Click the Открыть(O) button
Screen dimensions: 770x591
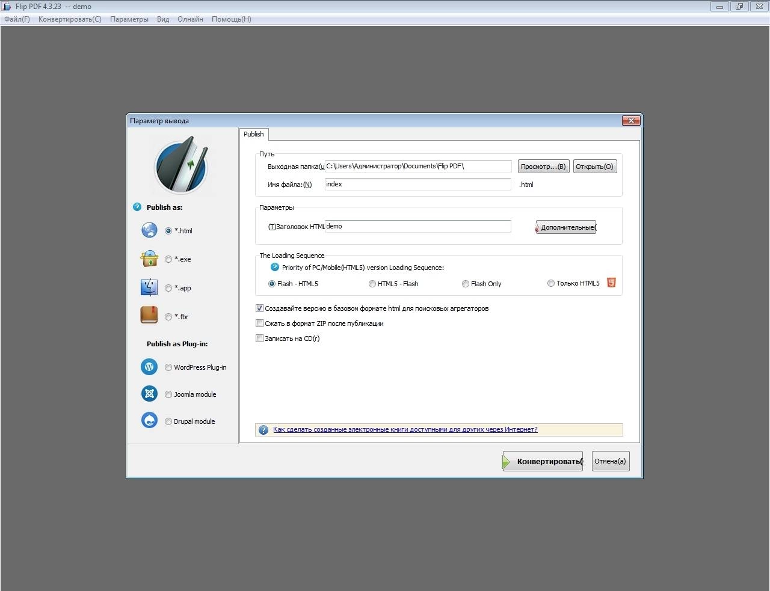click(x=594, y=167)
